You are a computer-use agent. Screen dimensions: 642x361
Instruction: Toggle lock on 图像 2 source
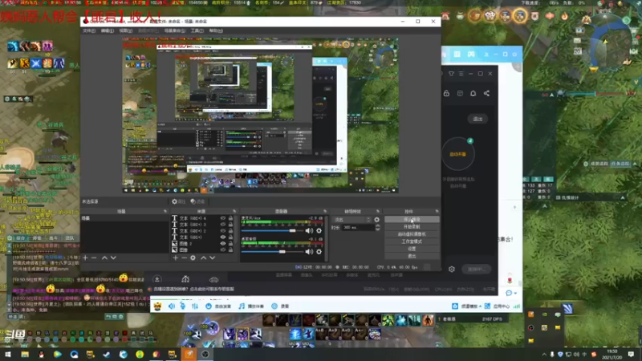tap(230, 244)
